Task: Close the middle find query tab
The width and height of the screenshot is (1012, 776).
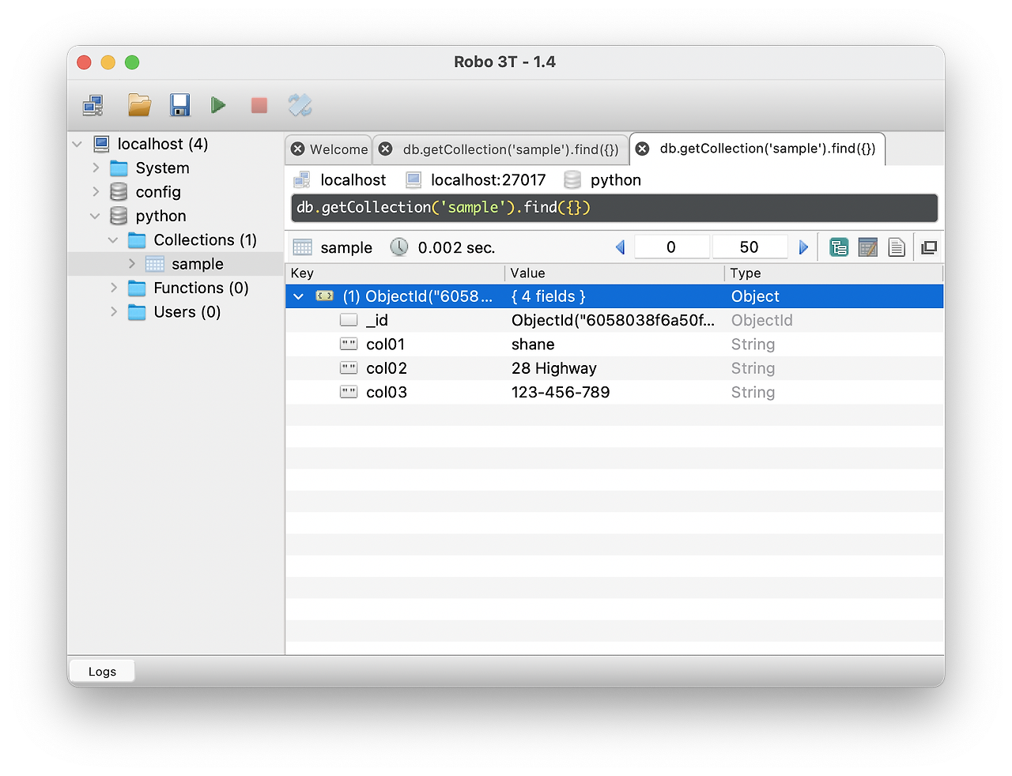Action: point(386,149)
